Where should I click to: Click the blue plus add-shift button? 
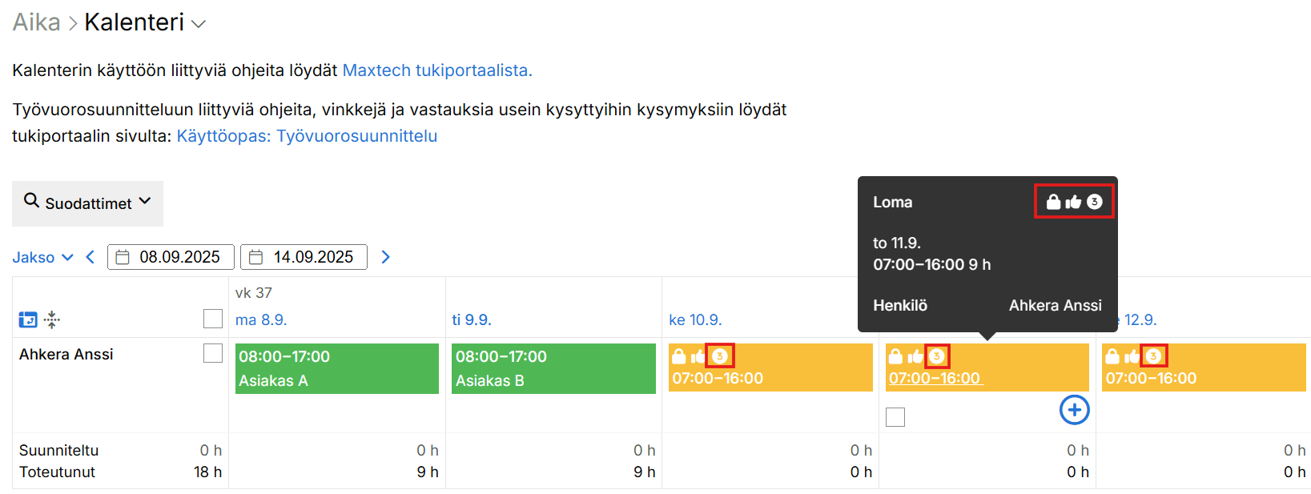pos(1074,410)
